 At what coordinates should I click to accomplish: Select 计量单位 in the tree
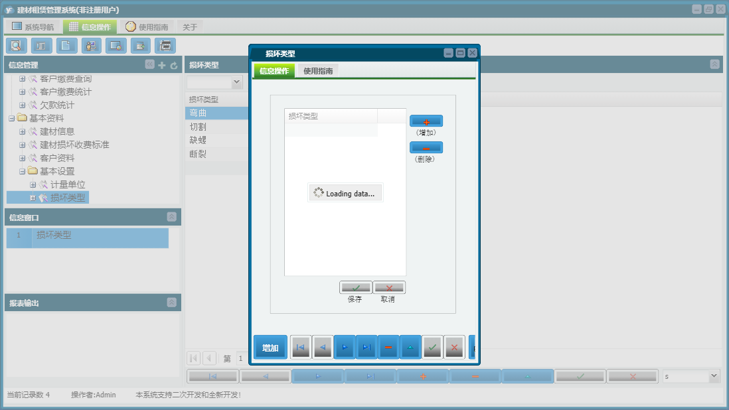click(x=68, y=184)
